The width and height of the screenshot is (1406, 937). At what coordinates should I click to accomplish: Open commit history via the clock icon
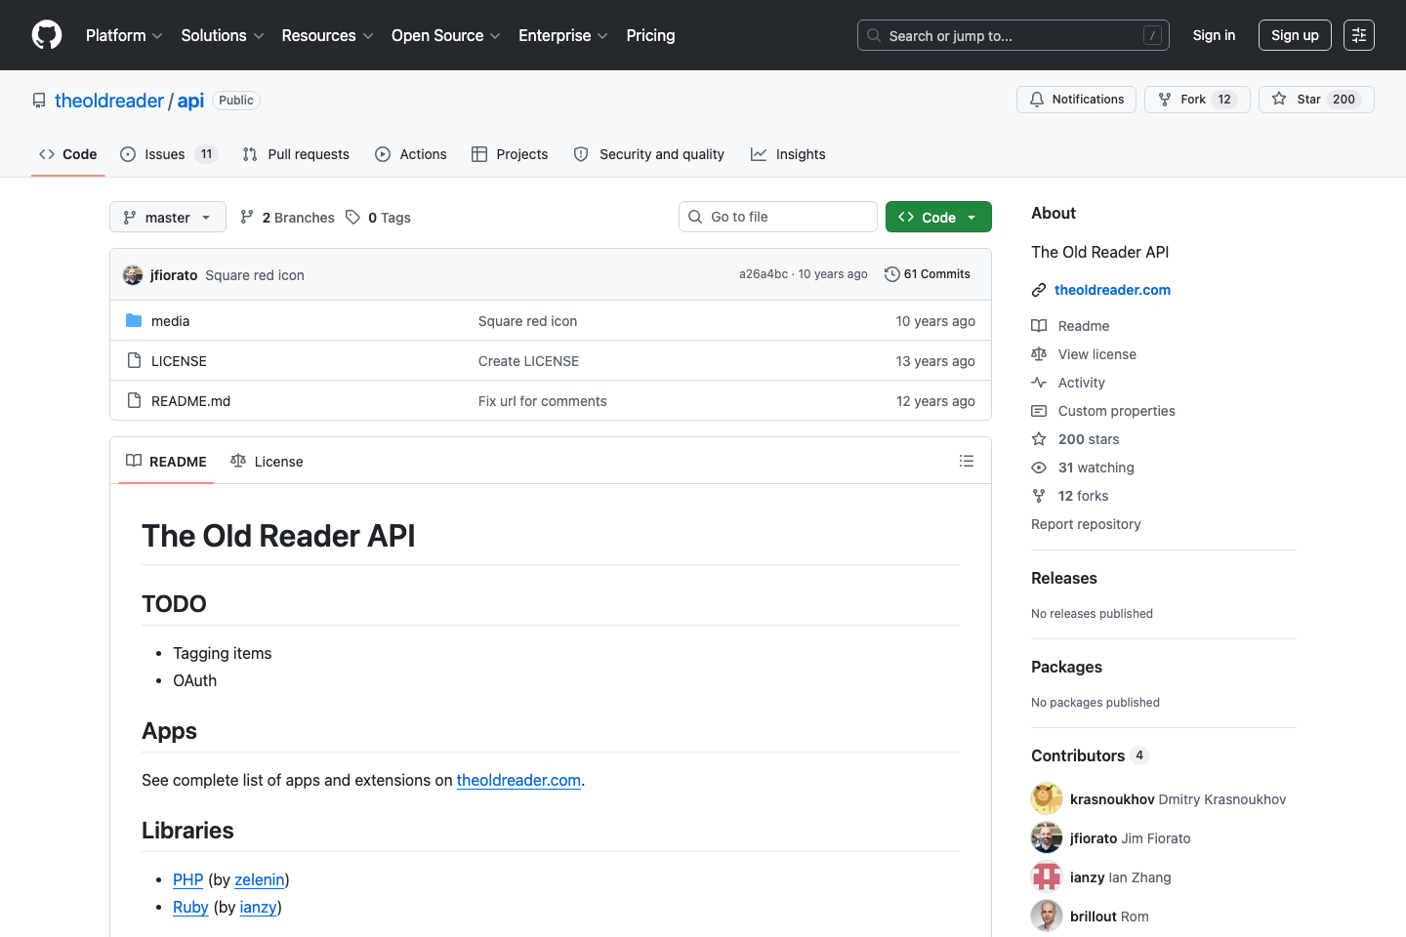(x=890, y=273)
